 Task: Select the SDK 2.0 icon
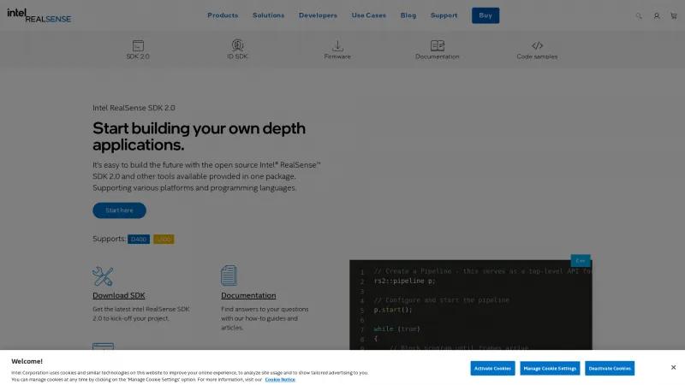[x=138, y=45]
